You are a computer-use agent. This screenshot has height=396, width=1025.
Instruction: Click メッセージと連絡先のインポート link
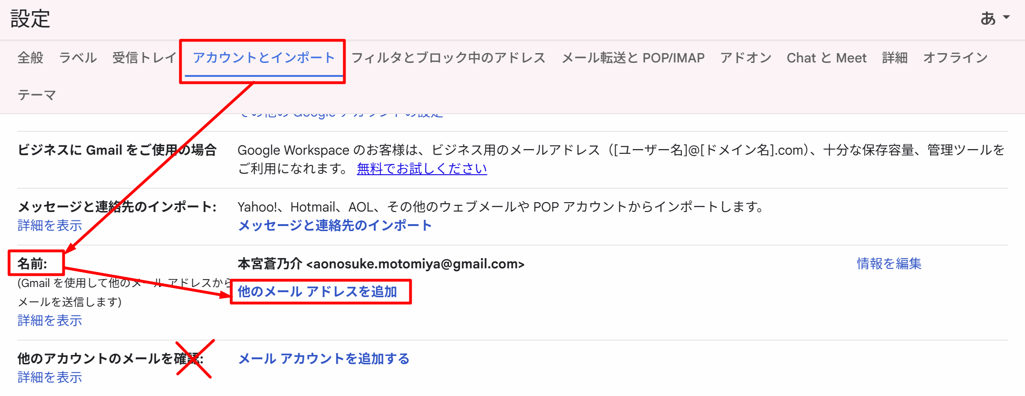tap(334, 225)
